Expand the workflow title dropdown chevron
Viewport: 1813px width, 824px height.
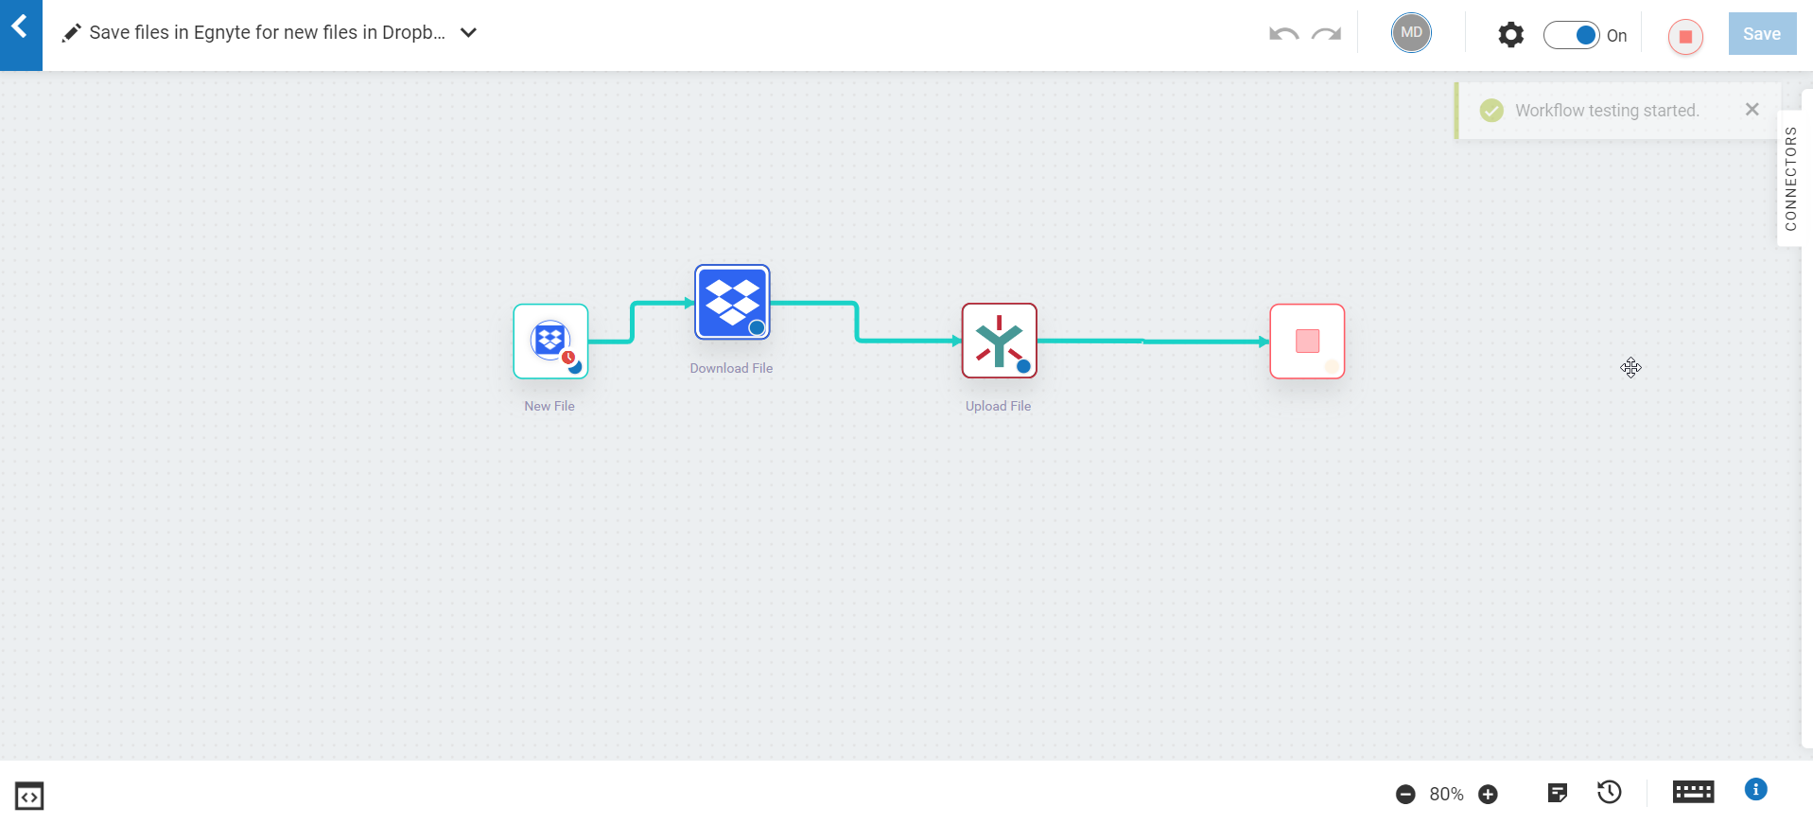click(468, 33)
